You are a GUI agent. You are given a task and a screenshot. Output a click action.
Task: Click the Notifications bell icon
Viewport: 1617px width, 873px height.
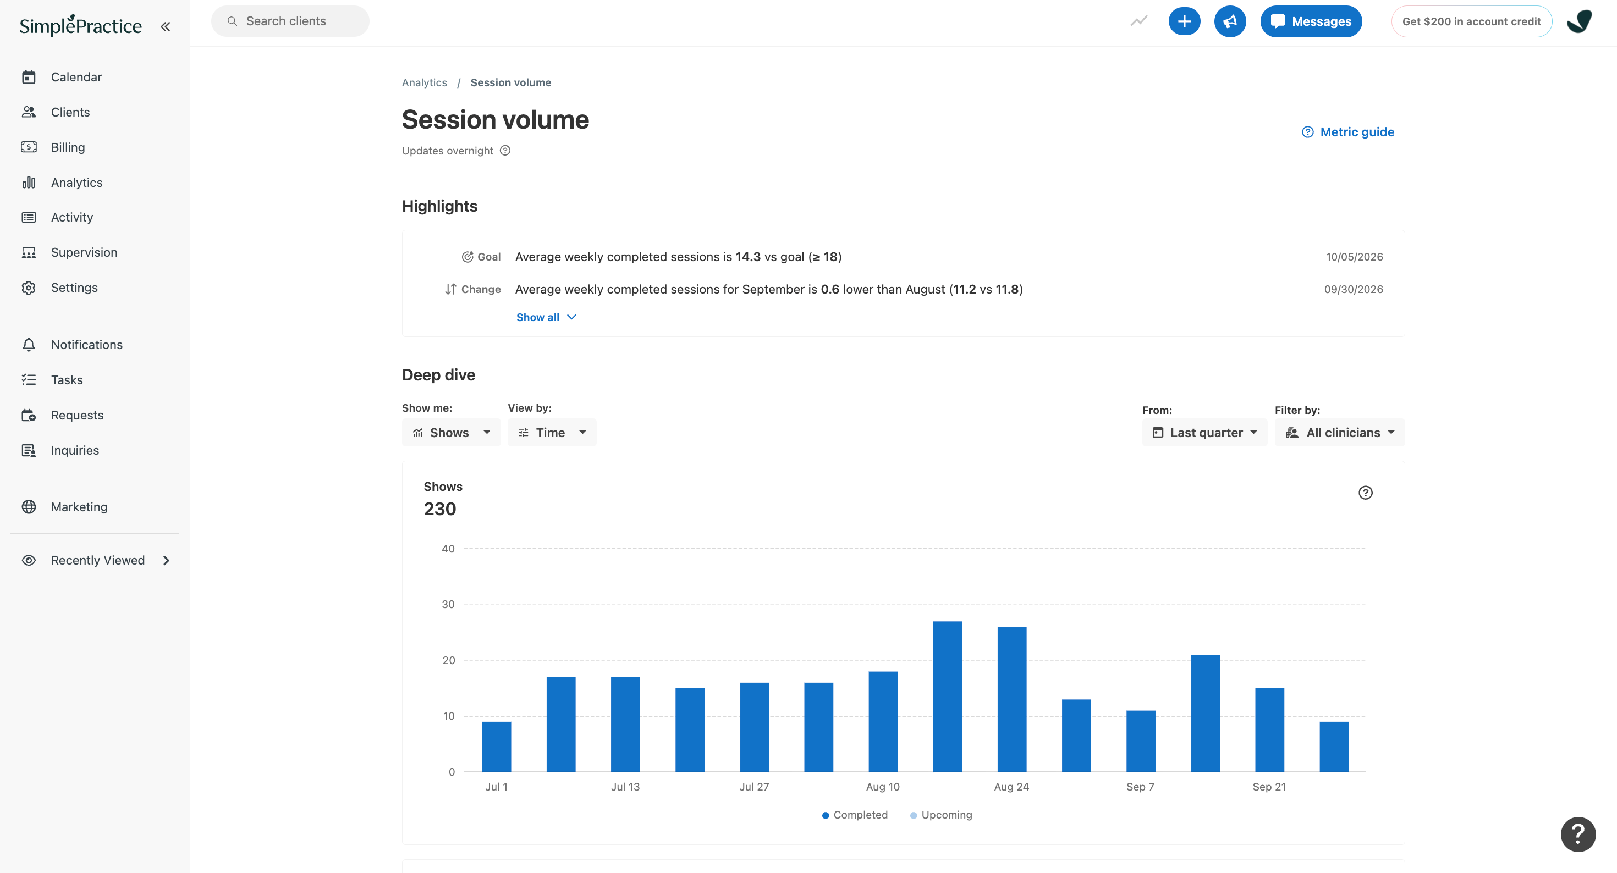coord(29,345)
